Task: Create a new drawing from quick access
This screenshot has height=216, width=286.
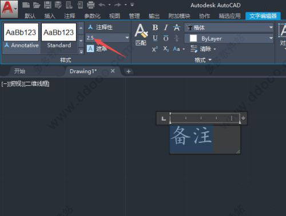Action: [26, 5]
